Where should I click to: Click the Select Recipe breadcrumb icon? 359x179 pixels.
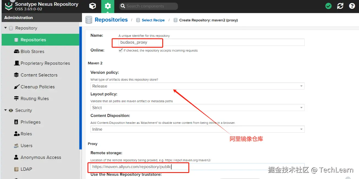click(x=138, y=20)
